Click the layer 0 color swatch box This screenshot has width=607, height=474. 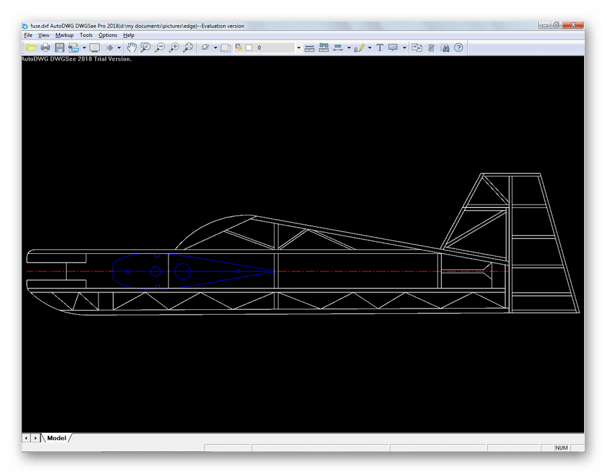pyautogui.click(x=249, y=48)
